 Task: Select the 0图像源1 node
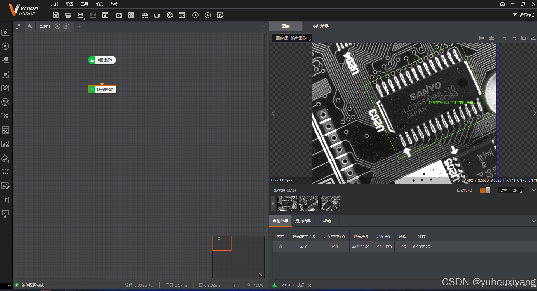point(102,60)
